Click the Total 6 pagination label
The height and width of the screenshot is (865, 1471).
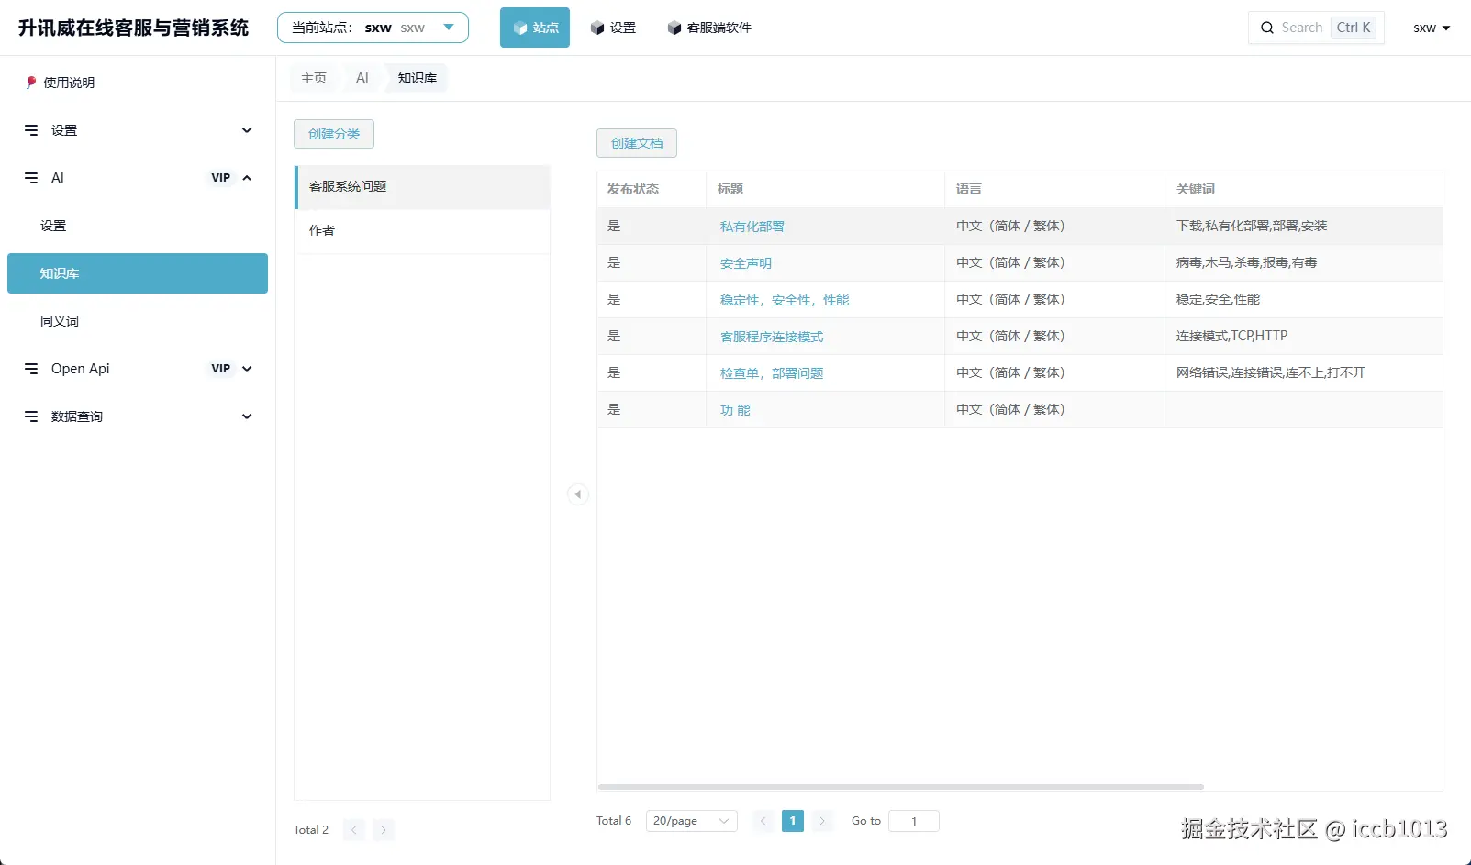point(614,821)
